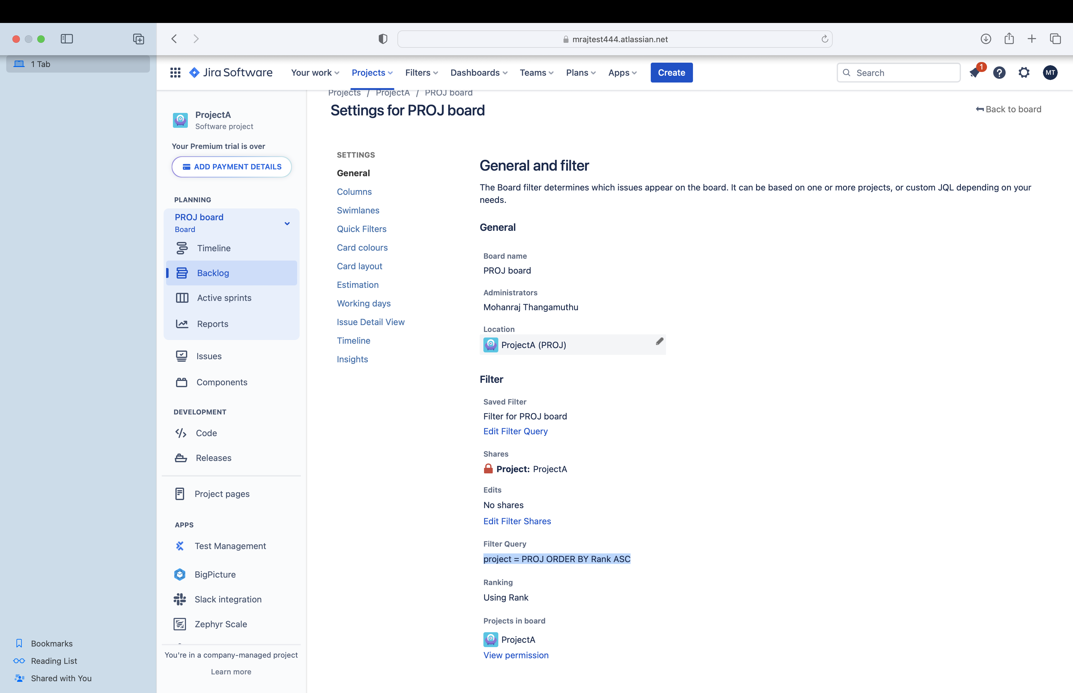Open the Filters dropdown menu
The width and height of the screenshot is (1073, 693).
pyautogui.click(x=421, y=73)
